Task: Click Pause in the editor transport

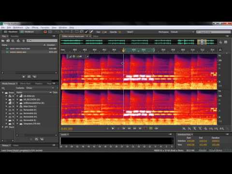Action: [x=118, y=129]
